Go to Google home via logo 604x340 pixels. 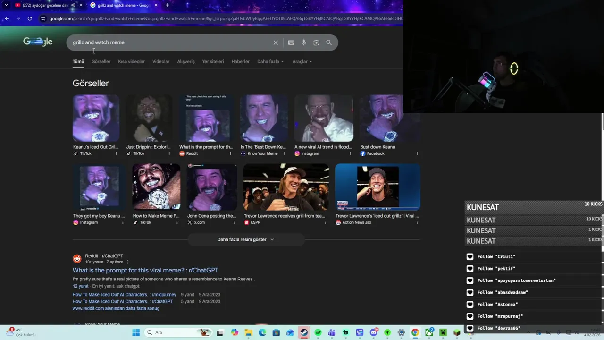[x=38, y=42]
